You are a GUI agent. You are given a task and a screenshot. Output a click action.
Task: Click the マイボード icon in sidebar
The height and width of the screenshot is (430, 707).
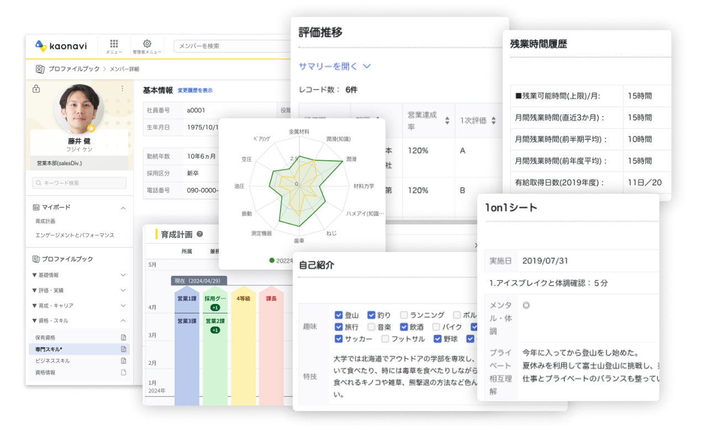[36, 208]
